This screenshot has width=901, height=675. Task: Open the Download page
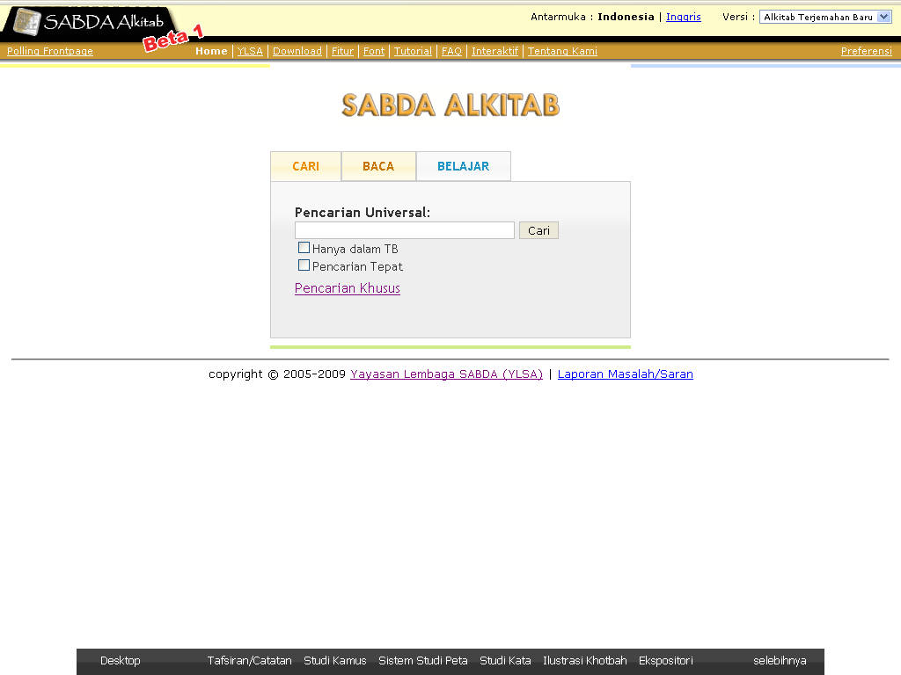coord(297,51)
